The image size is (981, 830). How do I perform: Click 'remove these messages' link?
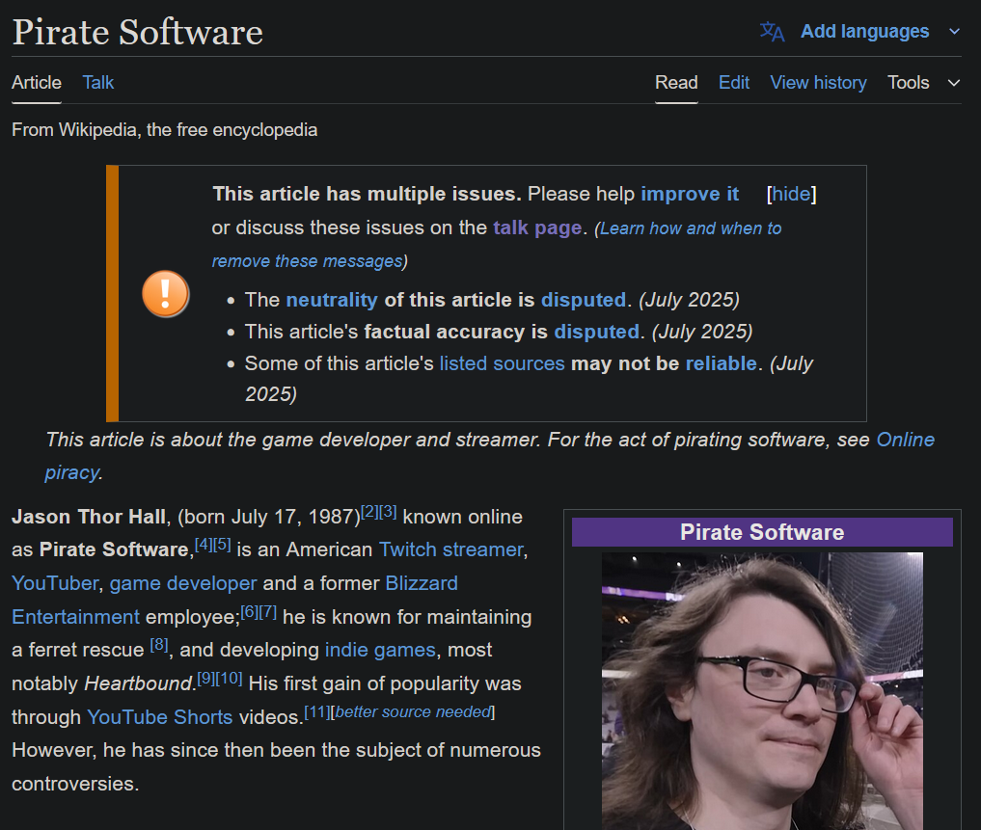click(x=307, y=261)
